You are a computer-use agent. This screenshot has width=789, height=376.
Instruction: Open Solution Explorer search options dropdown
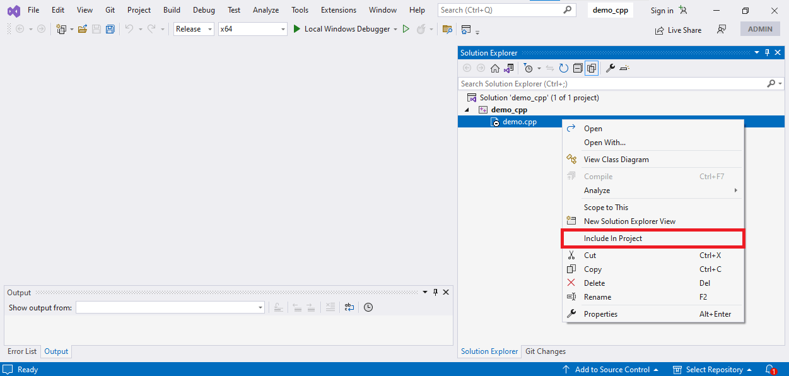tap(780, 83)
